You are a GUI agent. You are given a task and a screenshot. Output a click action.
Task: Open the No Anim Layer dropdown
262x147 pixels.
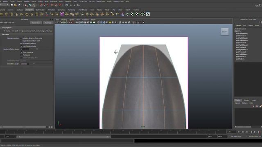(236, 137)
